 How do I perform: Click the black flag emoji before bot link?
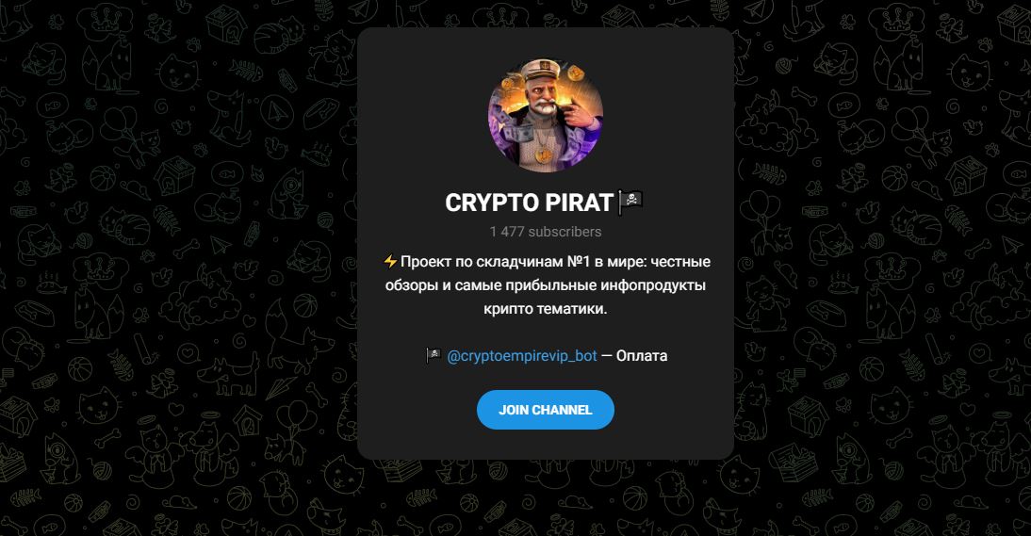coord(434,356)
